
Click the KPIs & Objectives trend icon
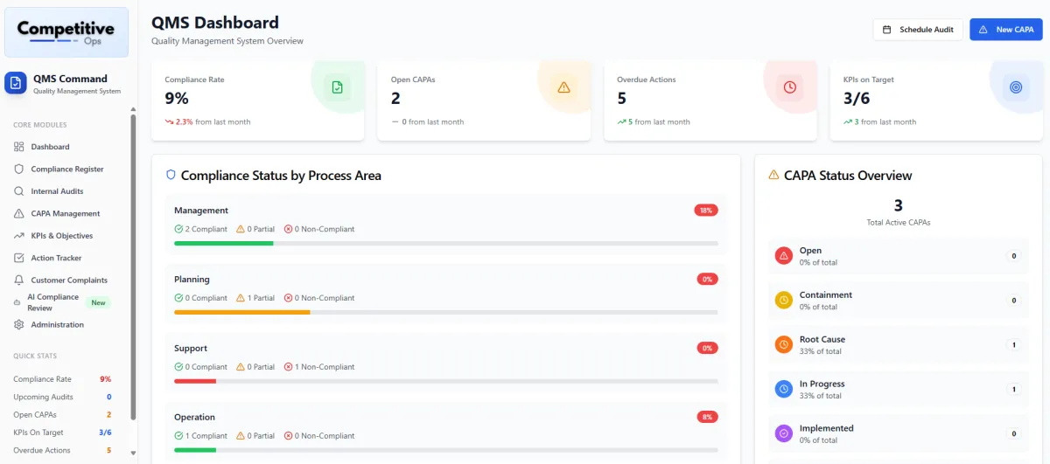coord(19,236)
